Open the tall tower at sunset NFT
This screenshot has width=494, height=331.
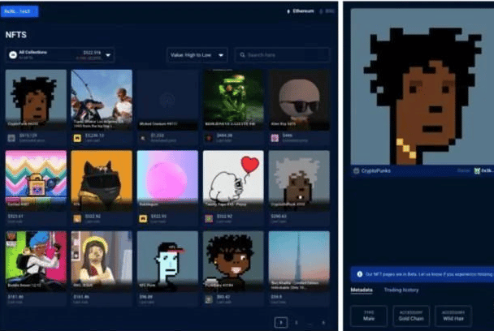(299, 261)
